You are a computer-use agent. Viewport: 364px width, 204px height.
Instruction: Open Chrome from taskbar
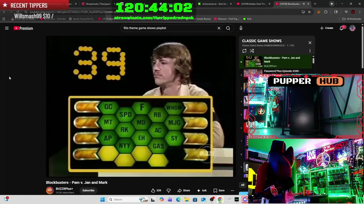(x=220, y=199)
